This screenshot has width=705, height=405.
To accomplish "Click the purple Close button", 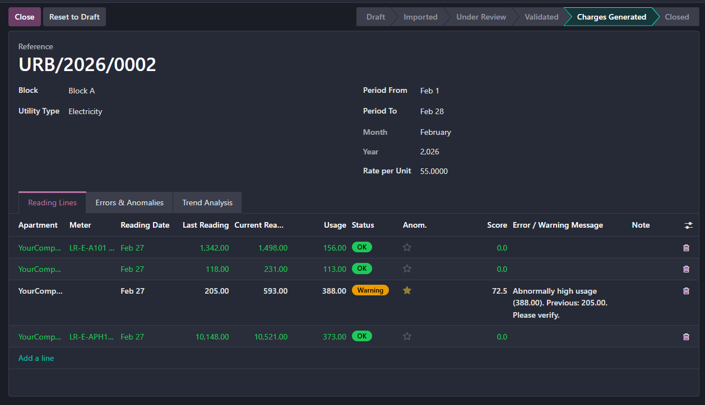I will (x=25, y=17).
